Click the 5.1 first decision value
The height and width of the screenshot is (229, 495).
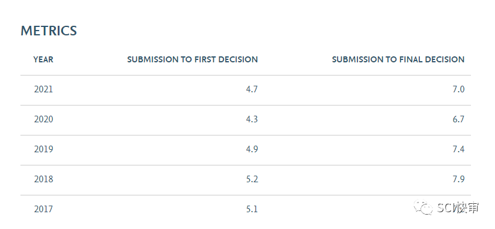coord(252,209)
